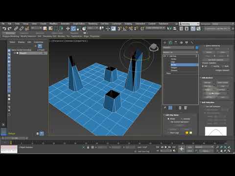Toggle the ribbon display icon
235x176 pixels.
(x=193, y=29)
